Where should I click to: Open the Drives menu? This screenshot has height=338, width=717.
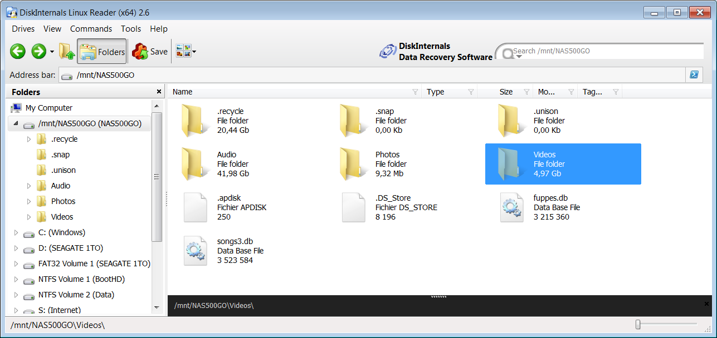[x=23, y=29]
